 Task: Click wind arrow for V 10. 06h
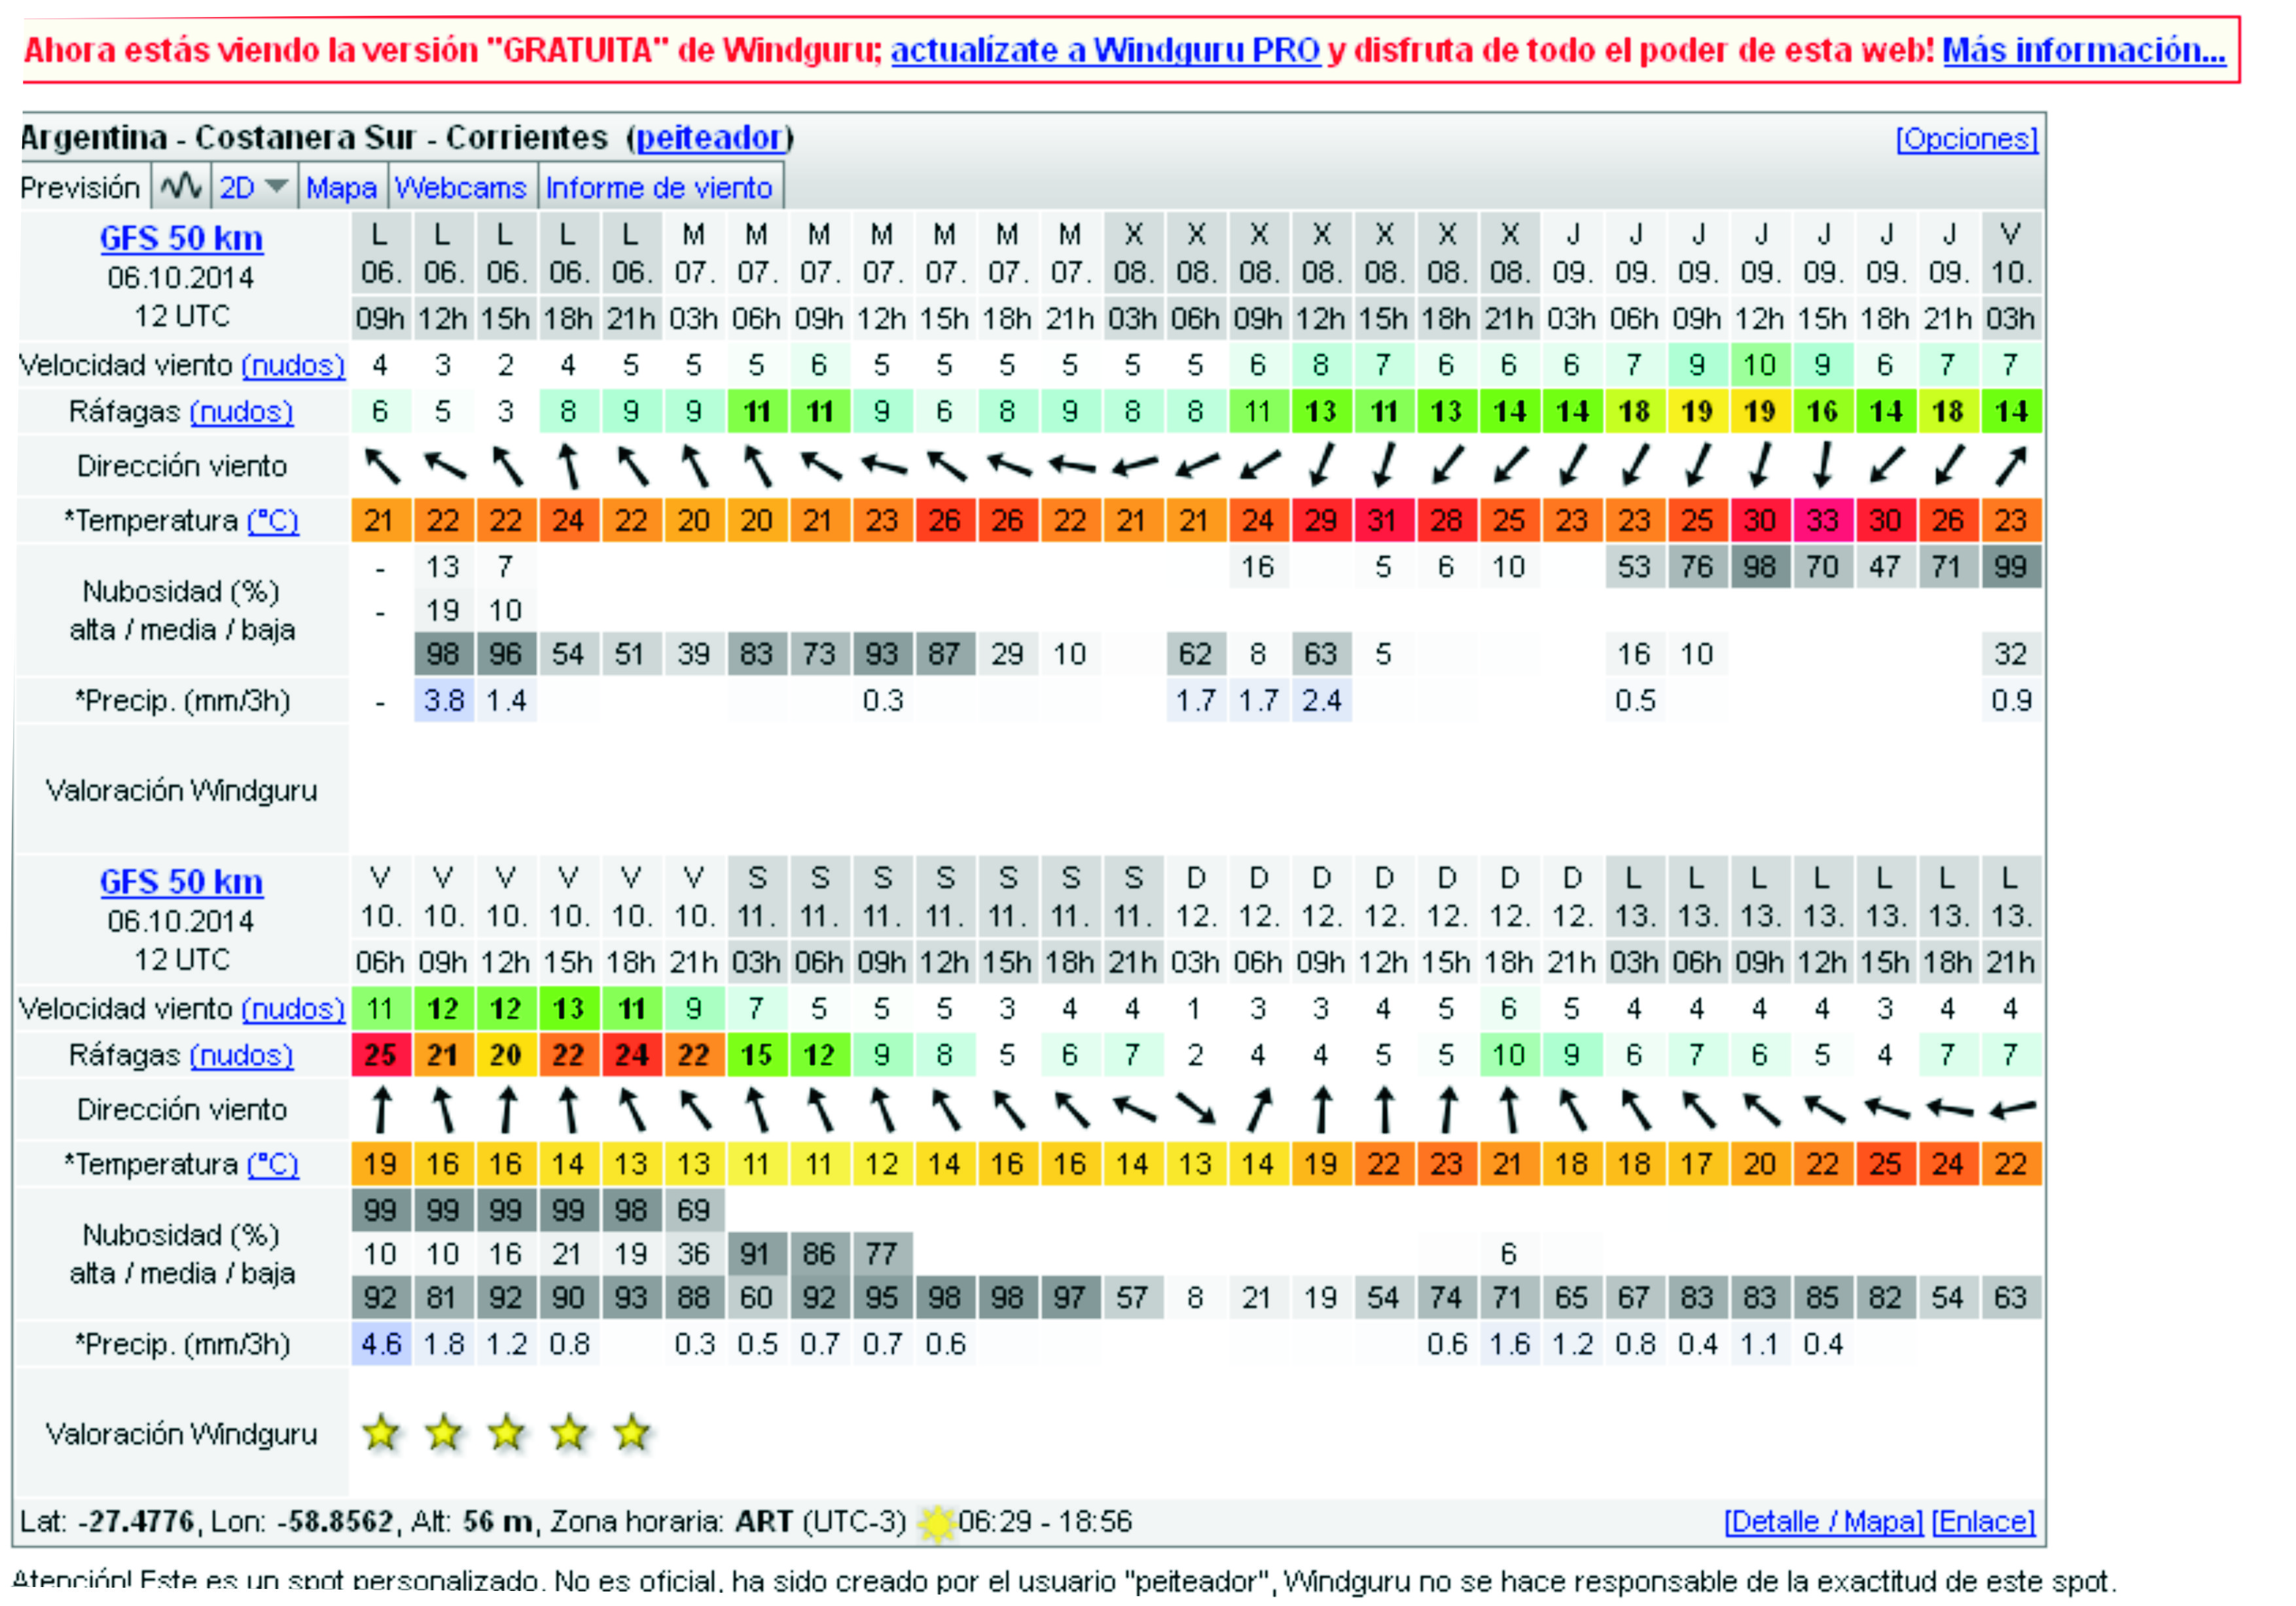click(381, 1110)
